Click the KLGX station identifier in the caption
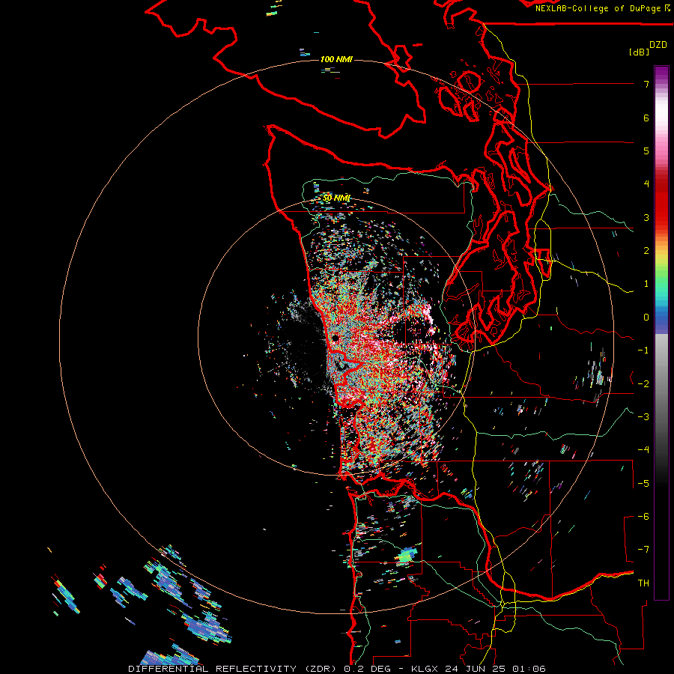 [x=425, y=669]
